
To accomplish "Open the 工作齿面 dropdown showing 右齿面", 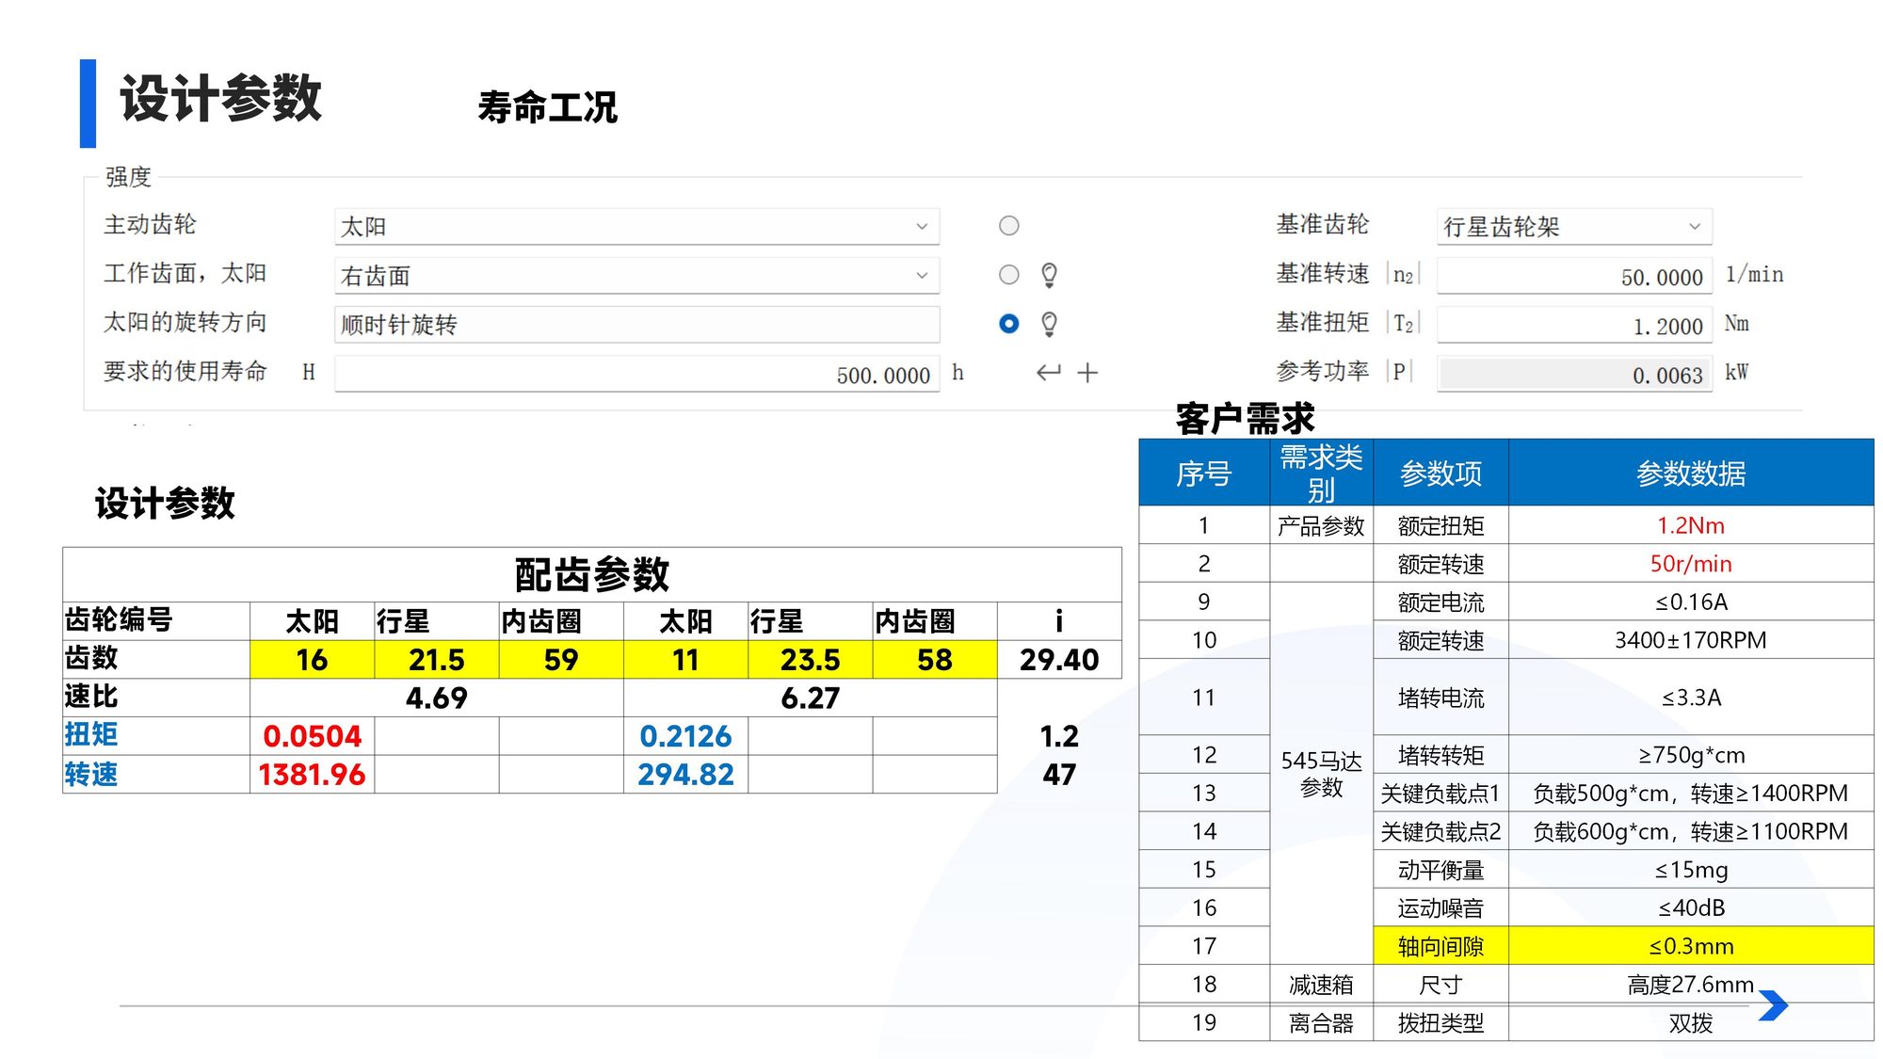I will pos(636,275).
